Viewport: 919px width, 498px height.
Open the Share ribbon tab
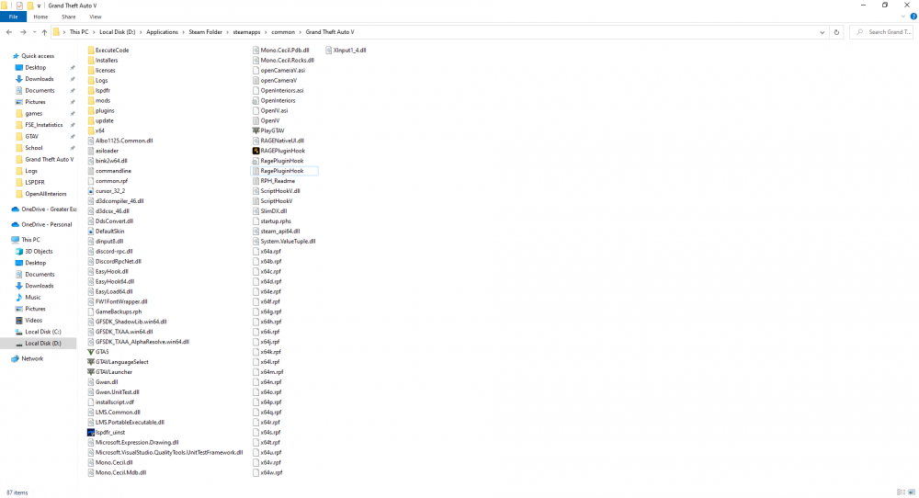pos(69,17)
